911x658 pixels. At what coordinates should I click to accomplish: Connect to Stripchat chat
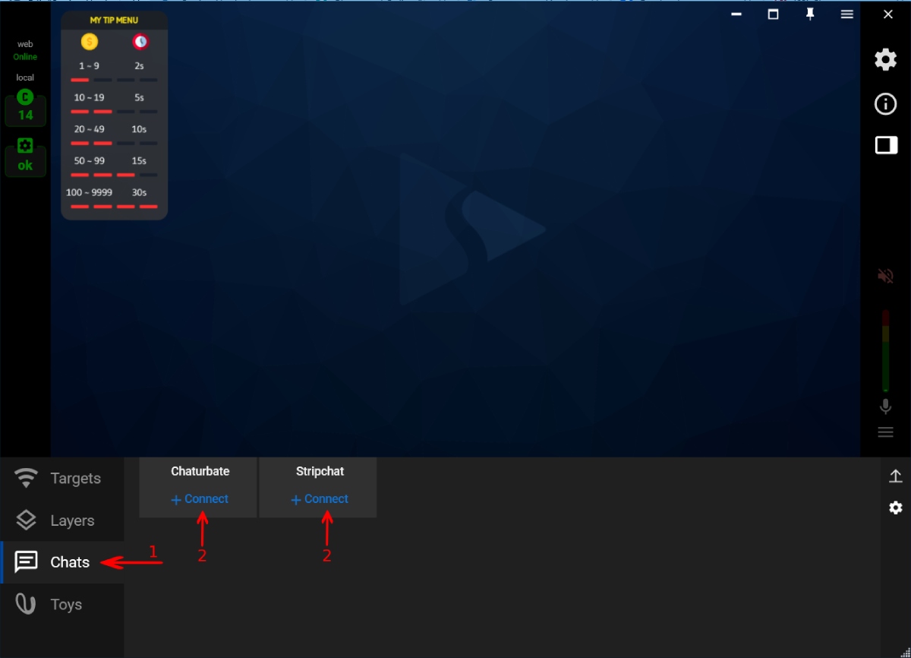[320, 499]
